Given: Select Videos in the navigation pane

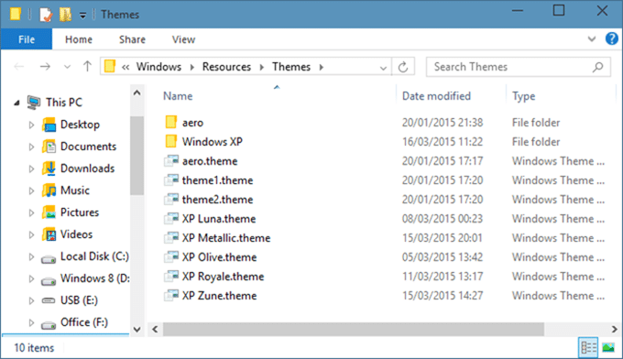Looking at the screenshot, I should click(x=76, y=234).
